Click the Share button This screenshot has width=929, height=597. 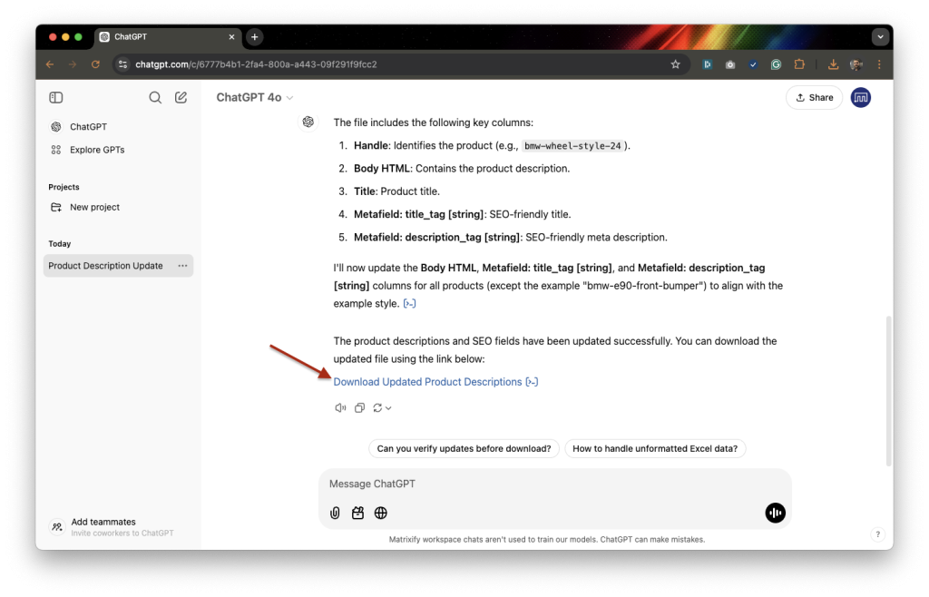813,97
